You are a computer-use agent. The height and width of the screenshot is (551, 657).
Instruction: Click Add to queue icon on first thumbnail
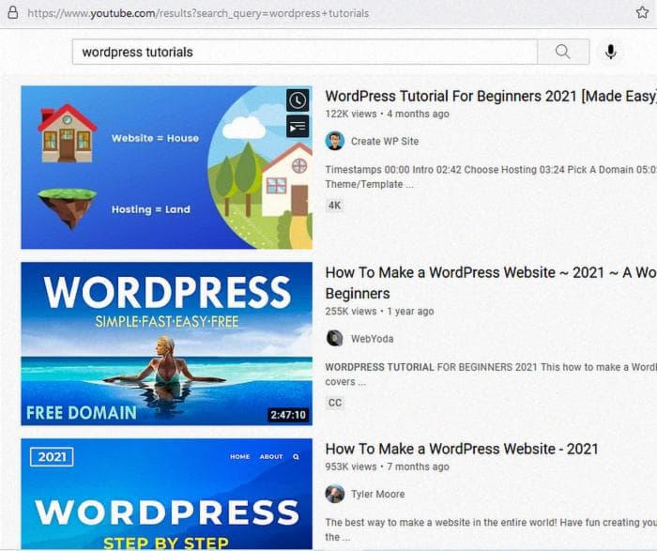[298, 127]
